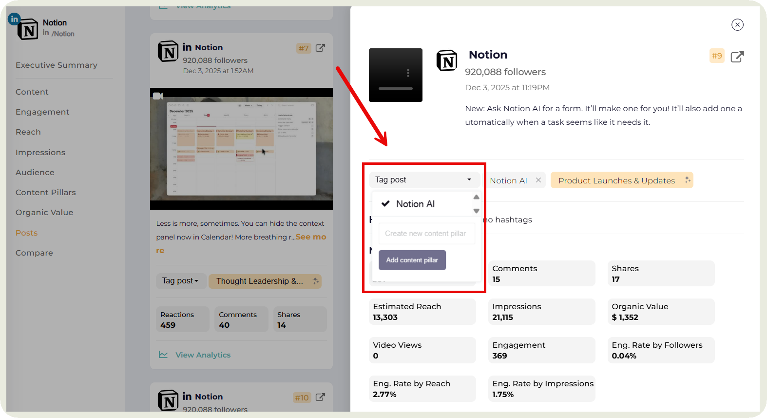This screenshot has width=767, height=418.
Task: Select the Product Launches & Updates tag
Action: coord(616,180)
